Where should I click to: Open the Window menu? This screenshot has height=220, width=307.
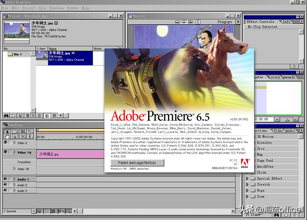(x=73, y=8)
